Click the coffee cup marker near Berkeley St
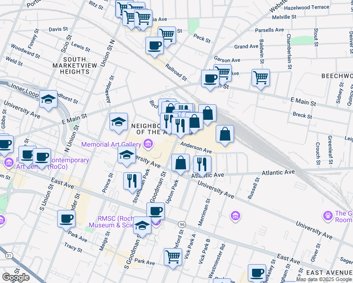 coord(257,273)
